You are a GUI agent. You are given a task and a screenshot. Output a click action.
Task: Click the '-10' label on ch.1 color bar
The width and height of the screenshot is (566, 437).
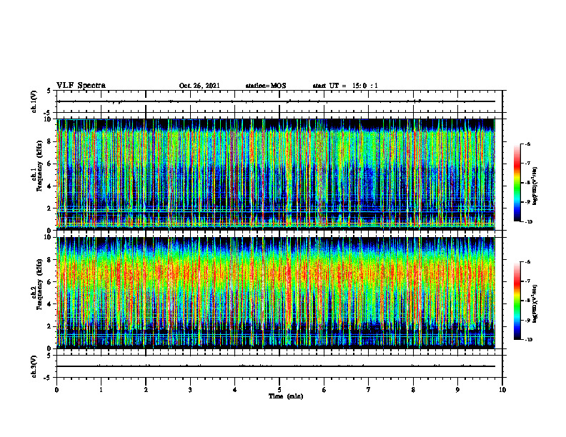point(528,222)
